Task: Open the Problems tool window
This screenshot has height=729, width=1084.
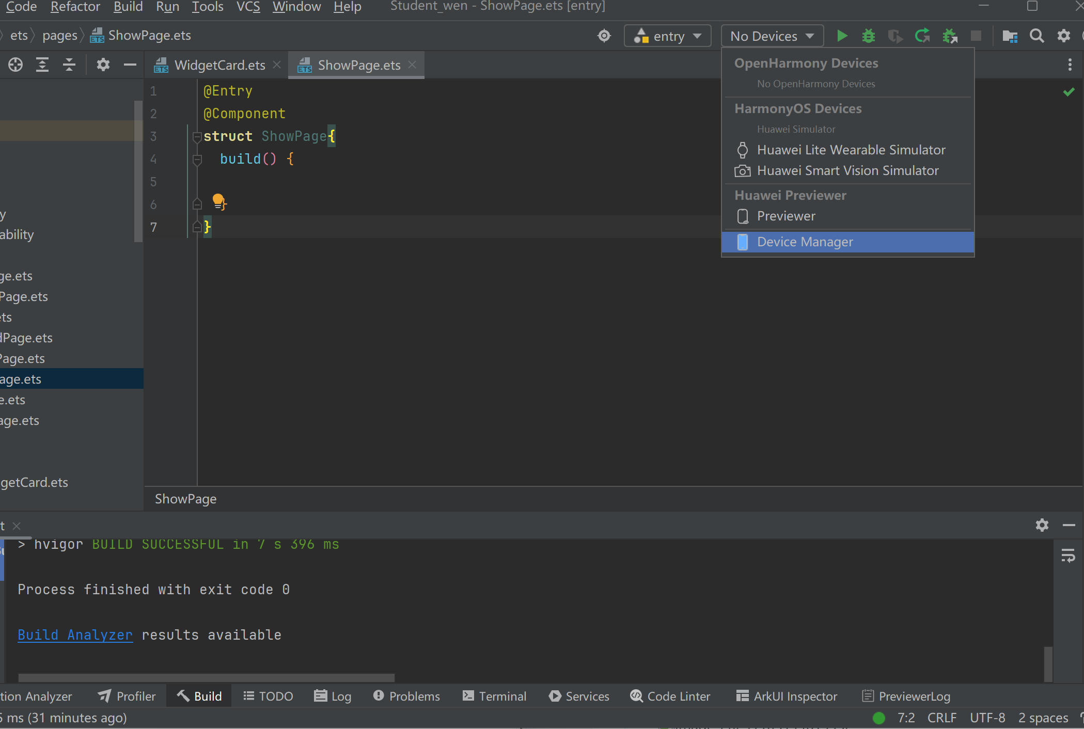Action: click(406, 696)
